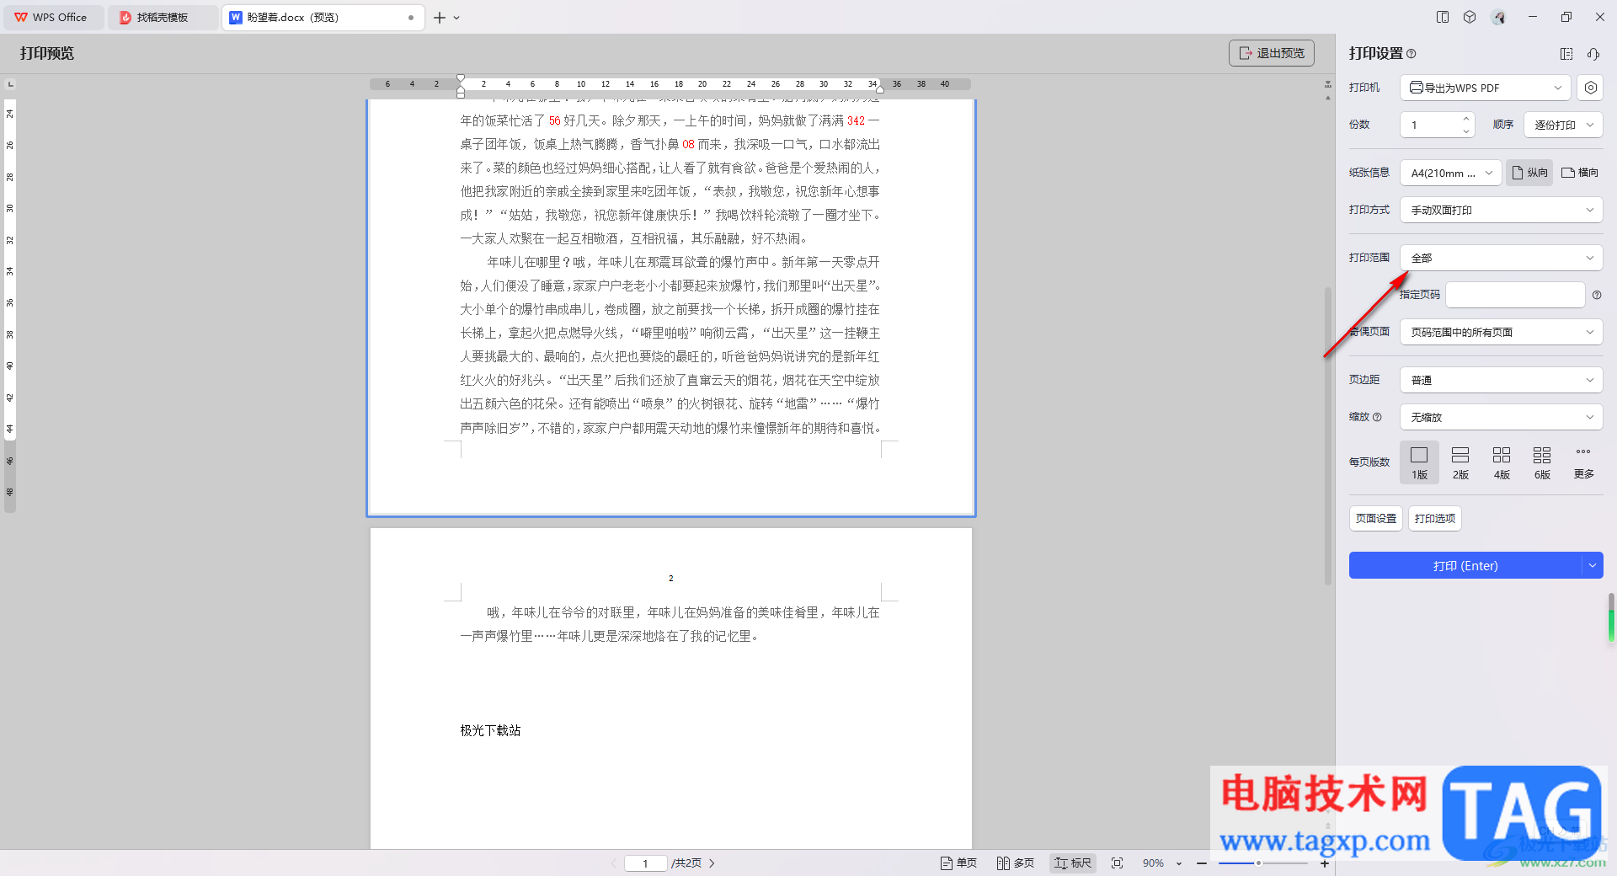Click the current page number field
Viewport: 1617px width, 876px height.
coord(646,863)
